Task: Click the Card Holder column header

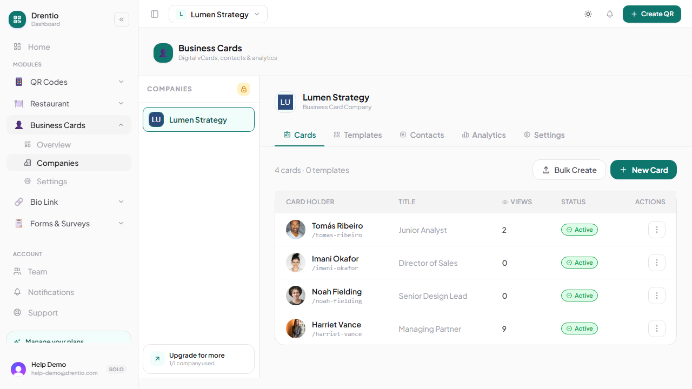Action: point(310,202)
